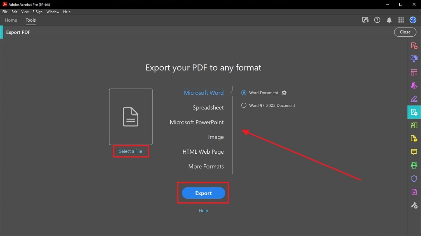Screen dimensions: 421x236
Task: Open the Edit menu
Action: 15,12
